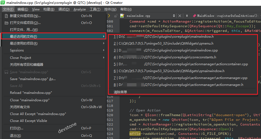Open the mainwindow.cpp file selector dropdown
261x139 pixels.
[x=151, y=16]
